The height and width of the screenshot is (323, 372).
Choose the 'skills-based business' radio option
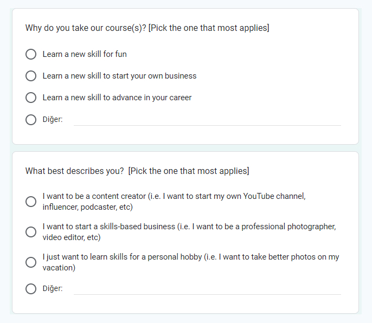31,232
